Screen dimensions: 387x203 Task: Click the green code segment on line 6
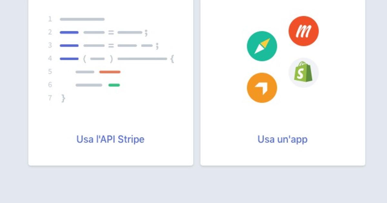coord(114,85)
